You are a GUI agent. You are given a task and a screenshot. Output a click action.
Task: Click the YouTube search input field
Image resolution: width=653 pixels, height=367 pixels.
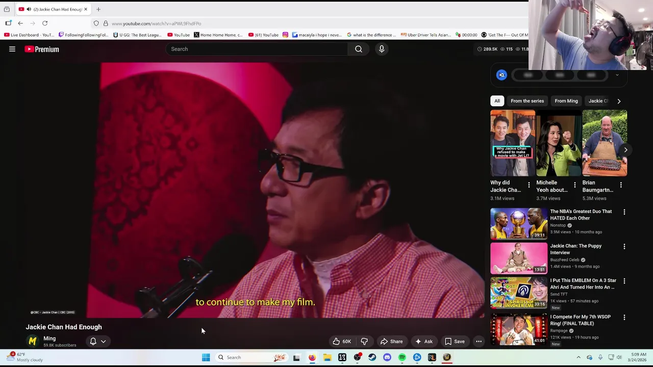[257, 49]
